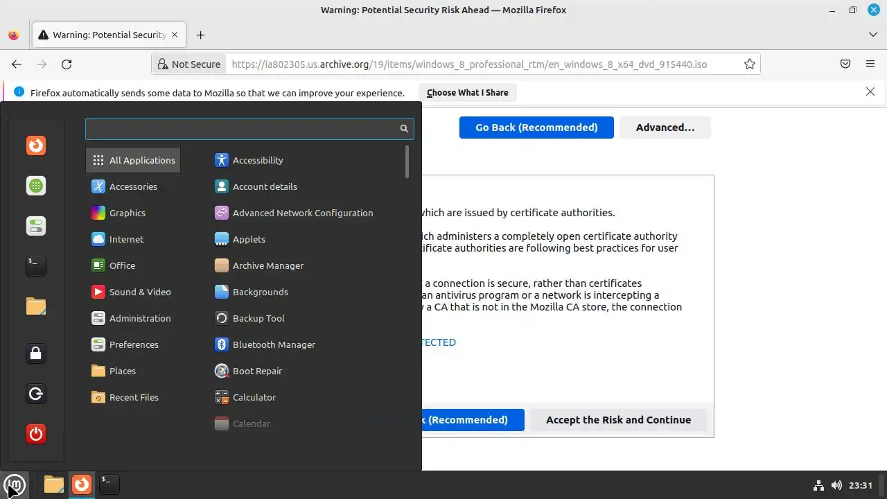Screen dimensions: 887x499
Task: Click the Linux Mint menu button
Action: (15, 484)
